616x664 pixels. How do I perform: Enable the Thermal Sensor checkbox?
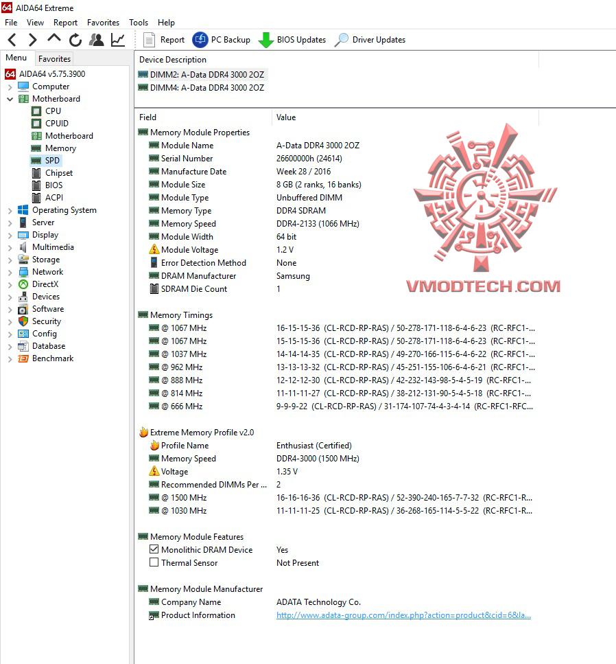(x=154, y=562)
